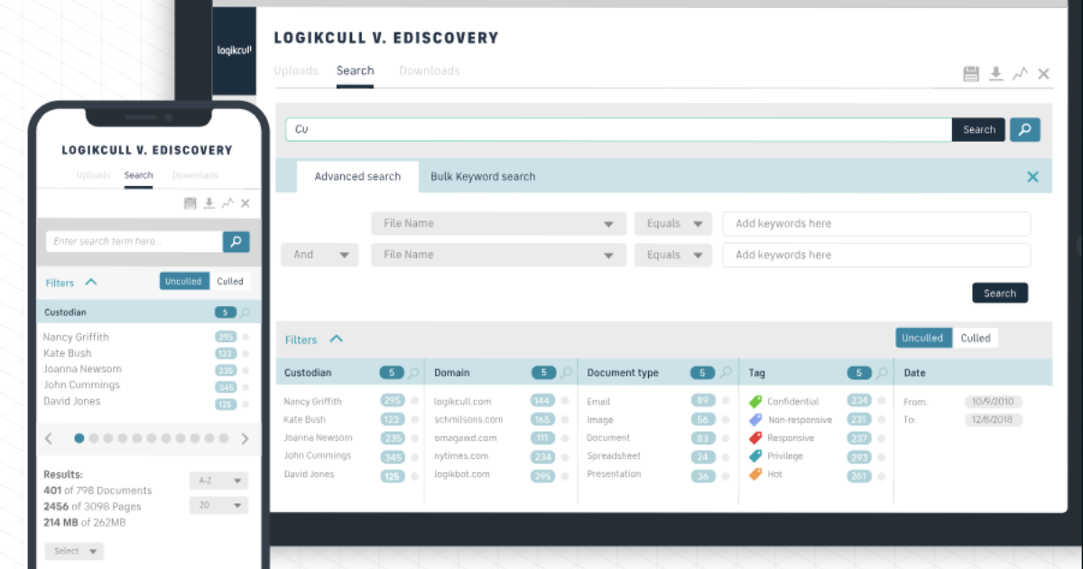The width and height of the screenshot is (1083, 569).
Task: Select the radio dot beside Email
Action: coord(724,401)
